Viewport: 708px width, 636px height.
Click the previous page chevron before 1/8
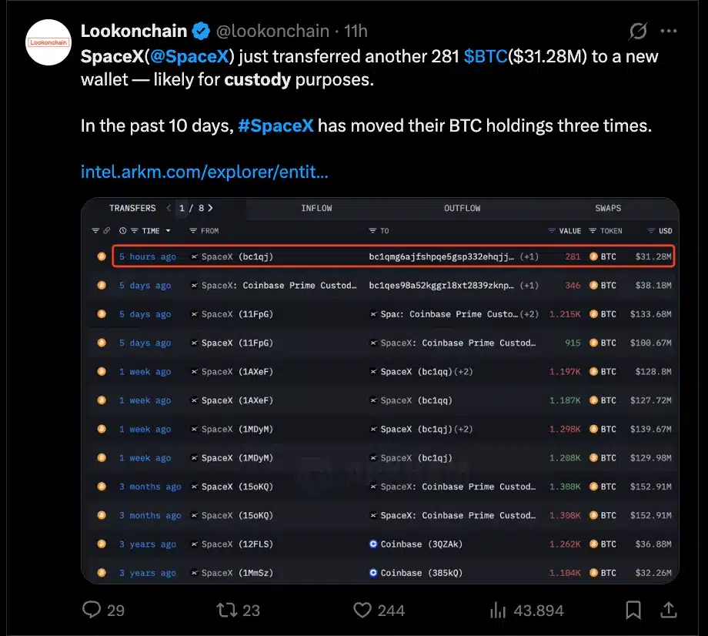169,208
